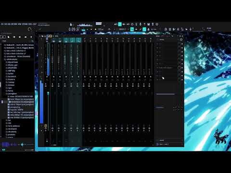Click the master pan knob with the orange ring
The width and height of the screenshot is (231, 173).
46,125
